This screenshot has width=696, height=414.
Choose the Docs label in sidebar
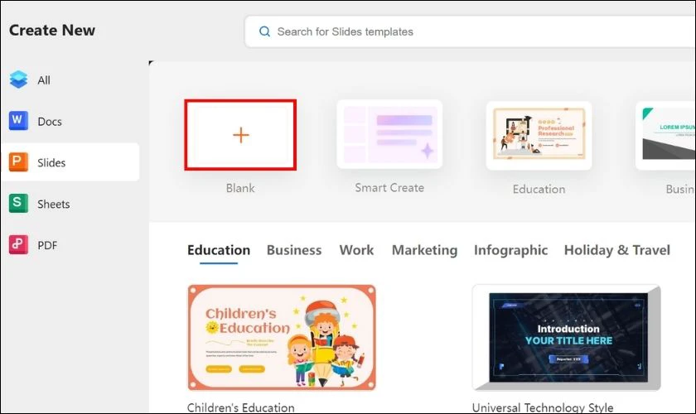(49, 122)
